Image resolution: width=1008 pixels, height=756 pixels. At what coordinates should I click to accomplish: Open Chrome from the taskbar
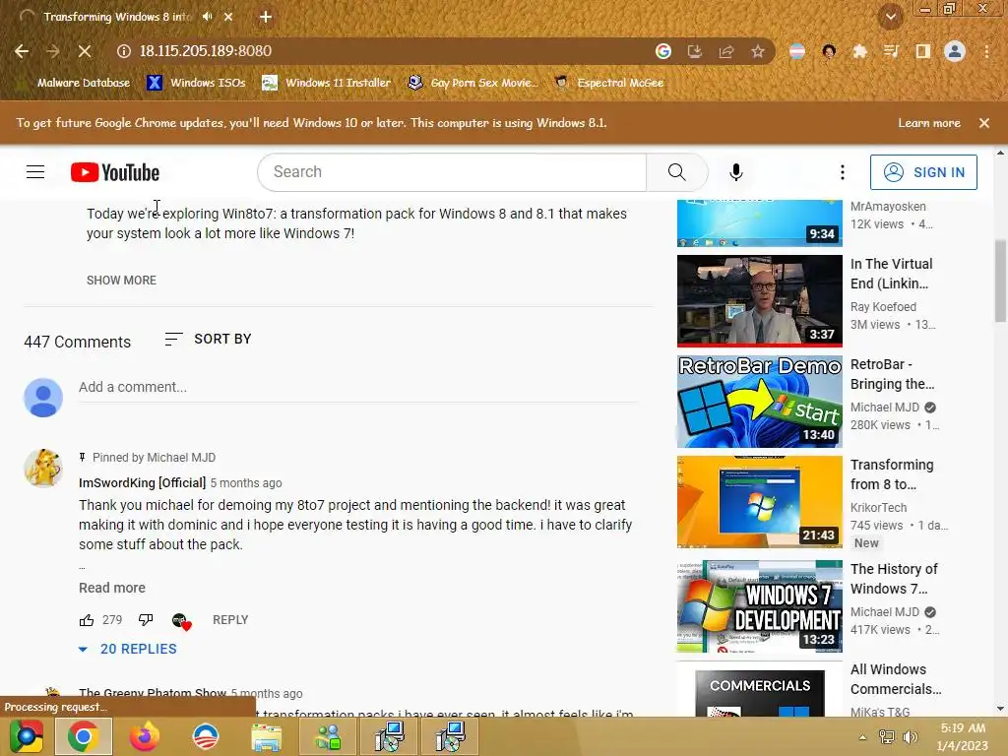(83, 736)
